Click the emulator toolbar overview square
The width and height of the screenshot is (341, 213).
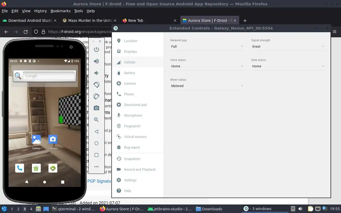96,155
